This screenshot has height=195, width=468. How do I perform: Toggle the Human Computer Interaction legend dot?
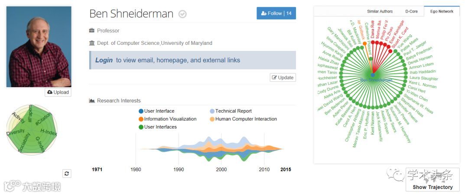(212, 119)
